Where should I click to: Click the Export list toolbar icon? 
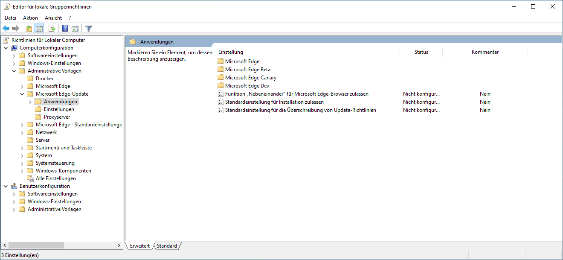(x=52, y=29)
